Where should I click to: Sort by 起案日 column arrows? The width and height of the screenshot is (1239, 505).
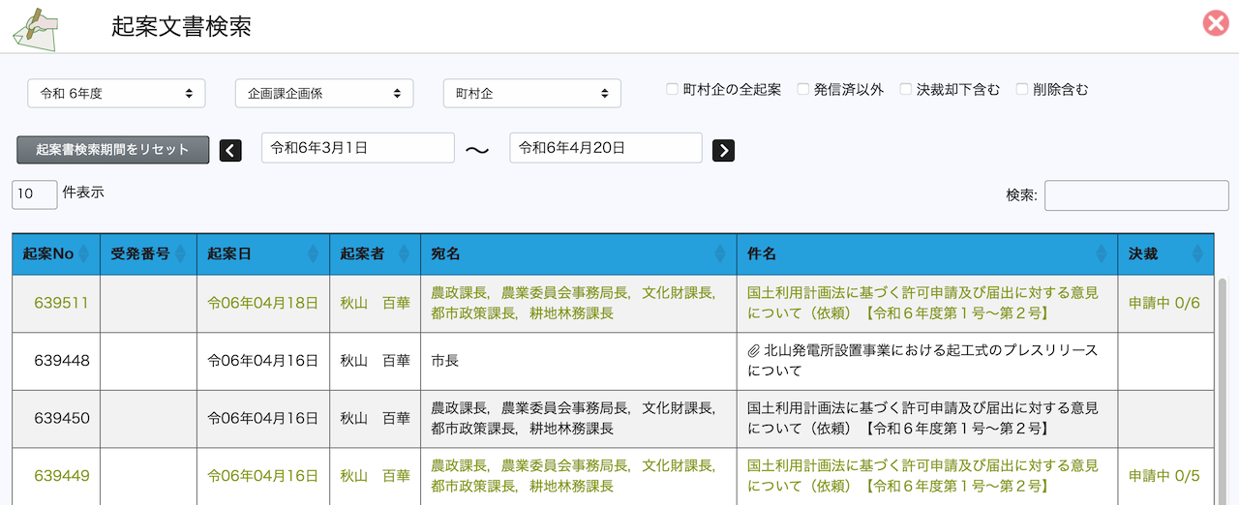click(313, 254)
